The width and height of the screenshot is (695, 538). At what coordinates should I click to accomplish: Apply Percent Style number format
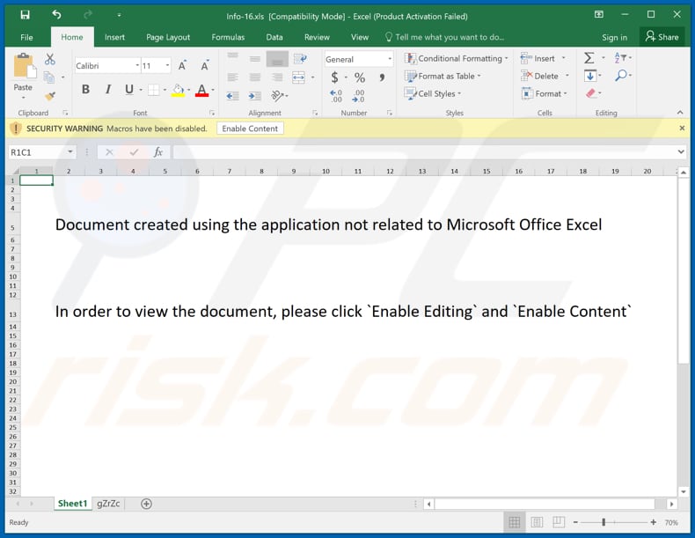[x=359, y=78]
